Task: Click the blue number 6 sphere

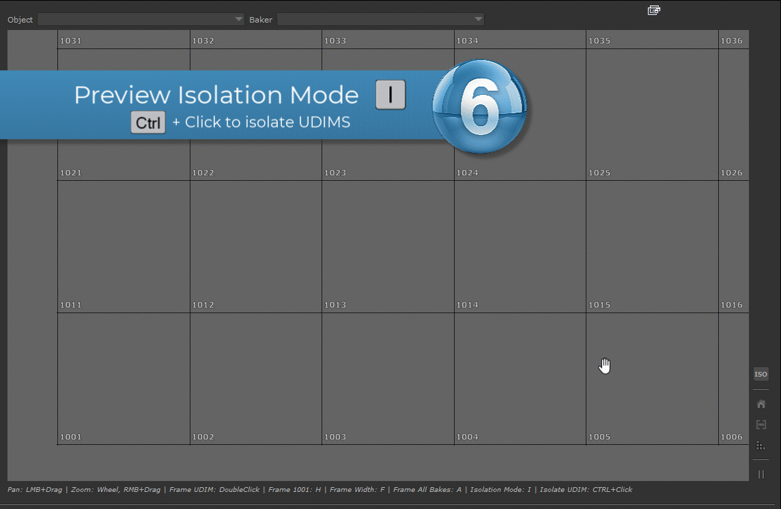Action: [480, 106]
